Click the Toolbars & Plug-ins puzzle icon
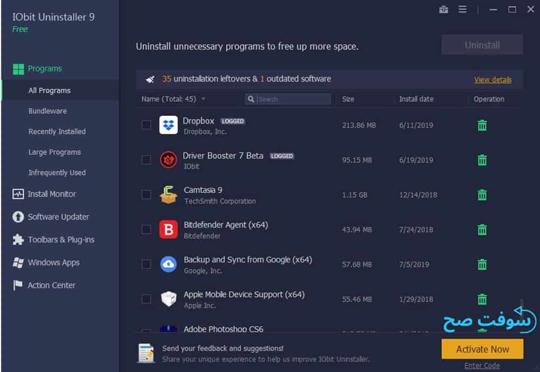The width and height of the screenshot is (540, 372). (x=18, y=239)
